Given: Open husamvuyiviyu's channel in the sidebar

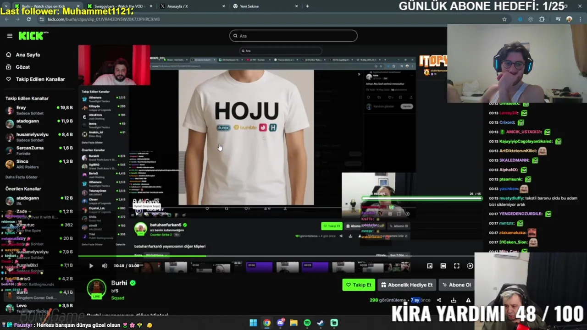Looking at the screenshot, I should (x=39, y=137).
